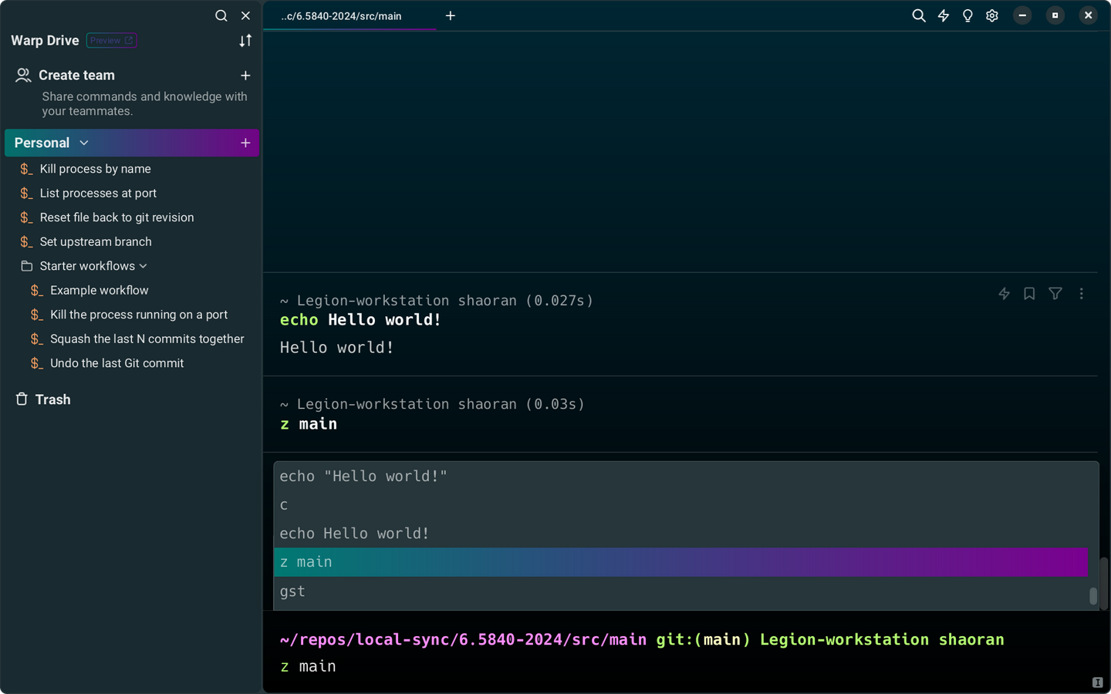Select highlighted history entry z main
Viewport: 1111px width, 694px height.
pyautogui.click(x=680, y=562)
